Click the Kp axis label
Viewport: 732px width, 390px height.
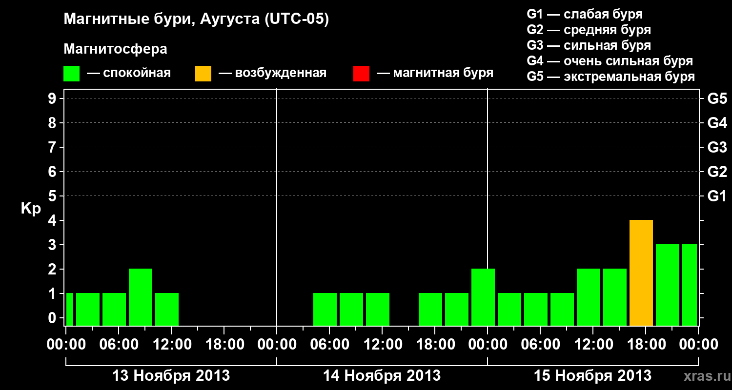[31, 209]
